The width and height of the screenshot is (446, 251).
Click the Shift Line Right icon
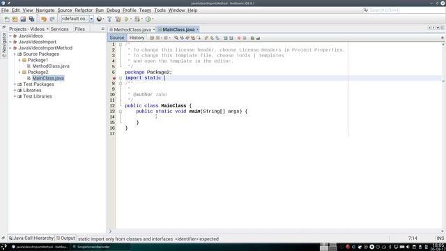point(231,38)
